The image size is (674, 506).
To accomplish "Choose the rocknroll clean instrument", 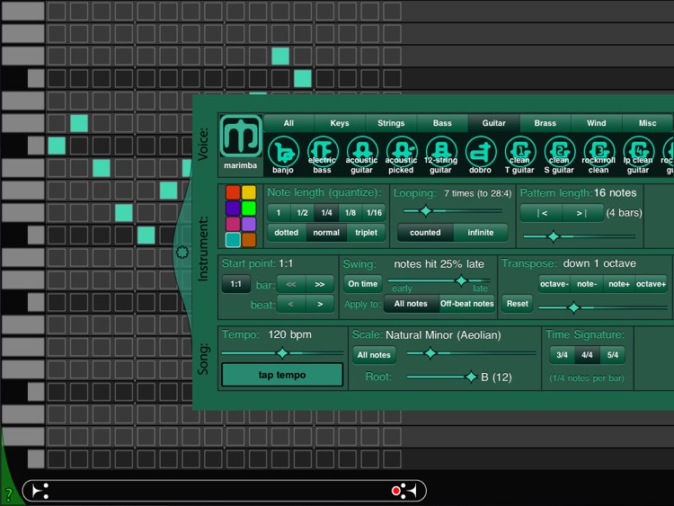I will point(599,155).
